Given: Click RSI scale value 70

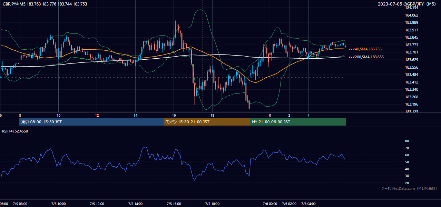Looking at the screenshot, I should [407, 148].
